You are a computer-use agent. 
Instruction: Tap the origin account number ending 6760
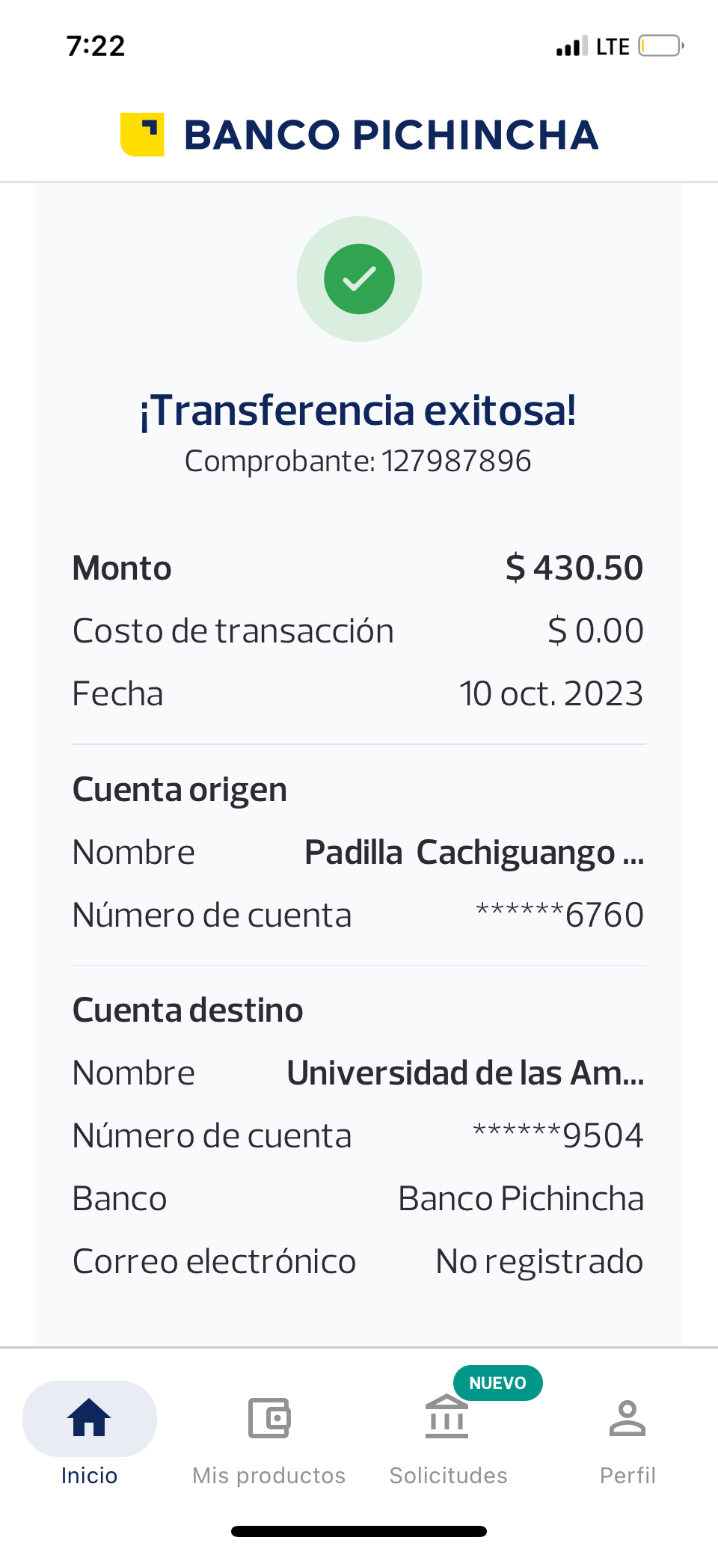pyautogui.click(x=559, y=915)
